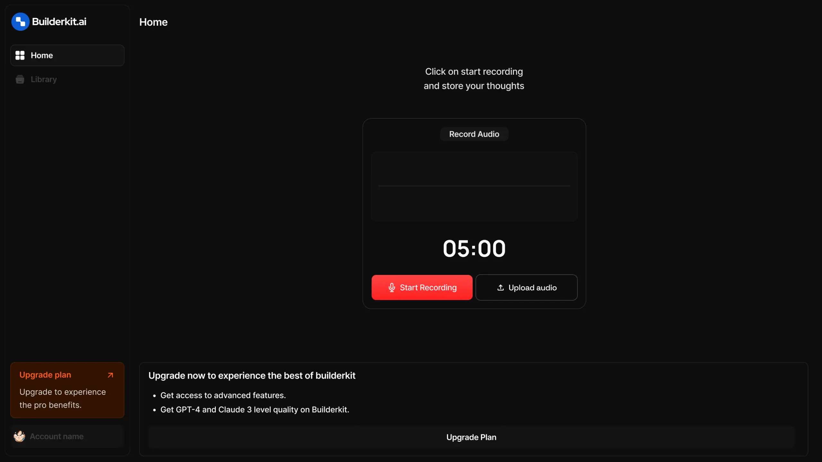
Task: Click the wide Upgrade Plan button
Action: click(x=471, y=437)
